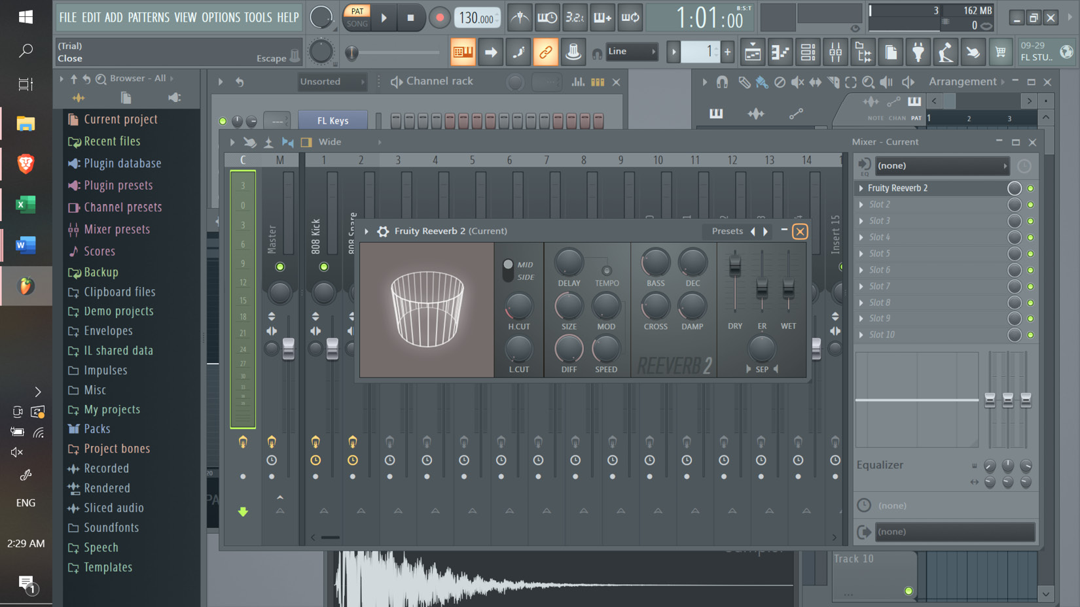Open Word from the taskbar
This screenshot has height=607, width=1080.
pyautogui.click(x=26, y=245)
